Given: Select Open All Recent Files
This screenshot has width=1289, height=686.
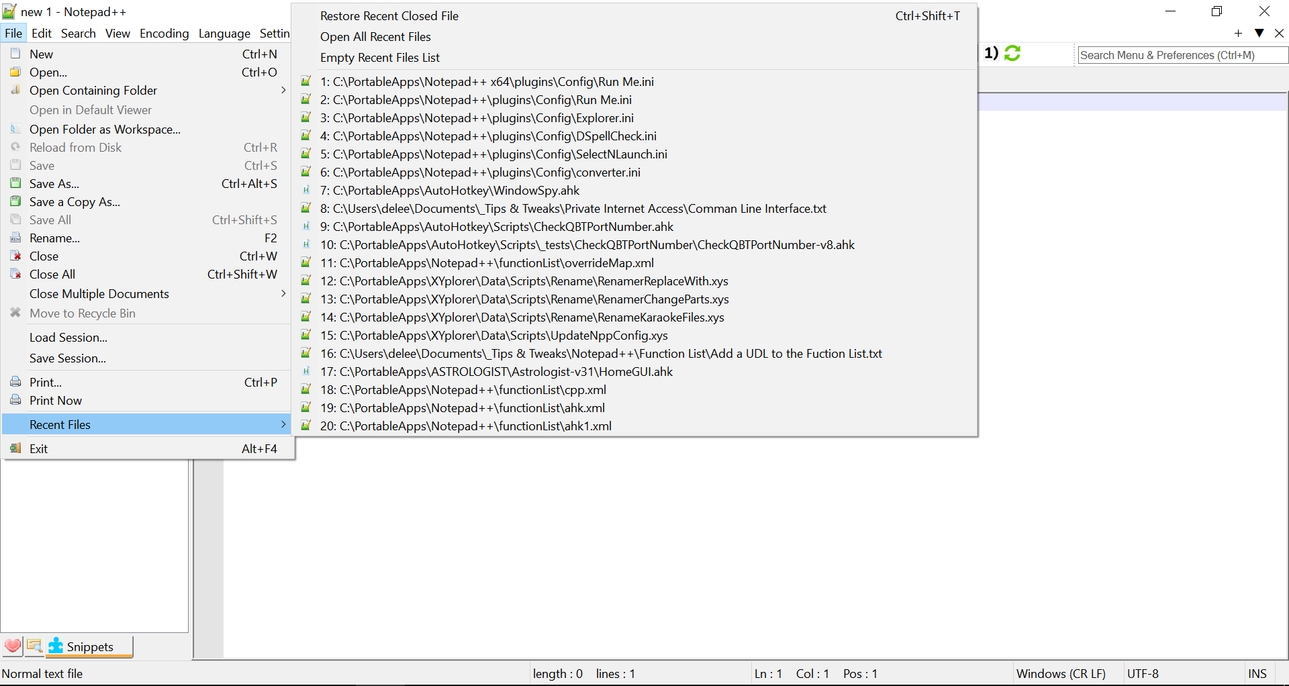Looking at the screenshot, I should click(635, 36).
